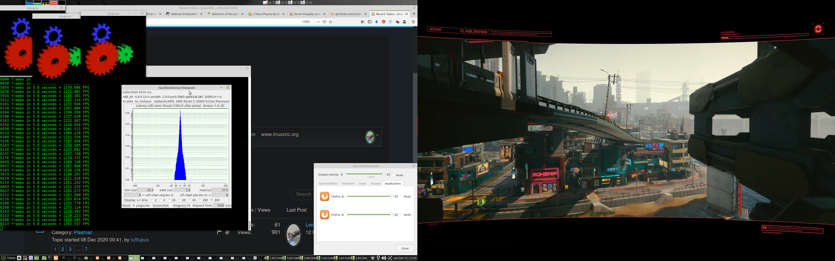
Task: Mute the output volume checkbox
Action: point(394,175)
